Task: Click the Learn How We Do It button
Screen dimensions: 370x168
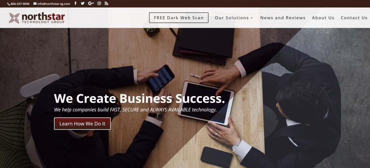Action: pos(82,124)
